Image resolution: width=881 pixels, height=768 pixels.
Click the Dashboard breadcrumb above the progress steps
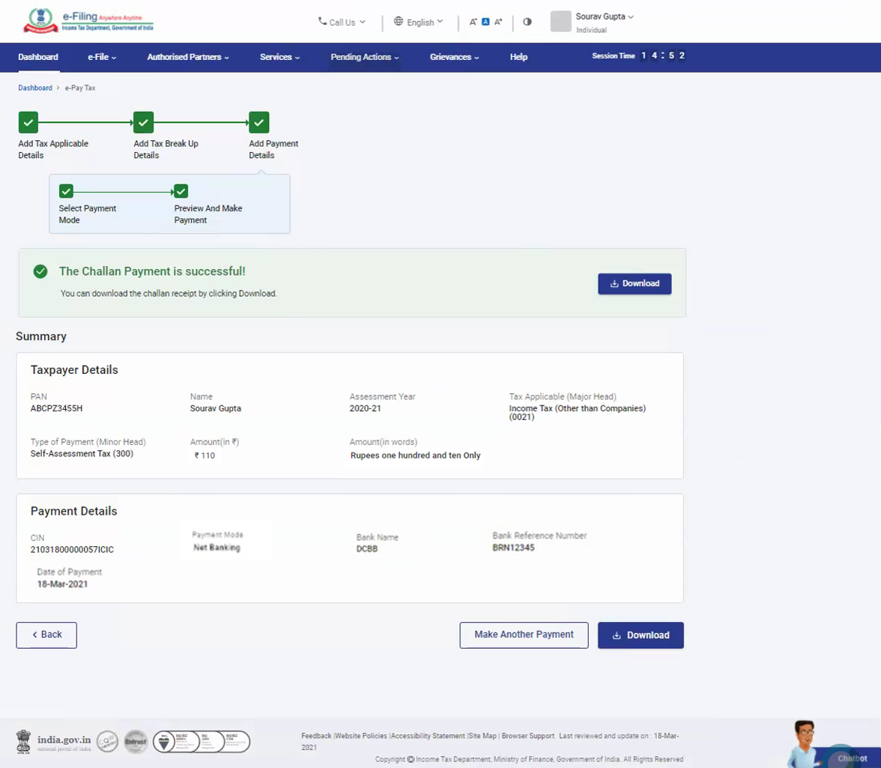click(x=34, y=88)
